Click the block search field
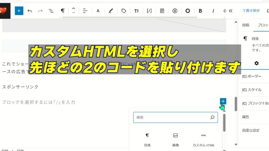The image size is (269, 151). coord(172,117)
